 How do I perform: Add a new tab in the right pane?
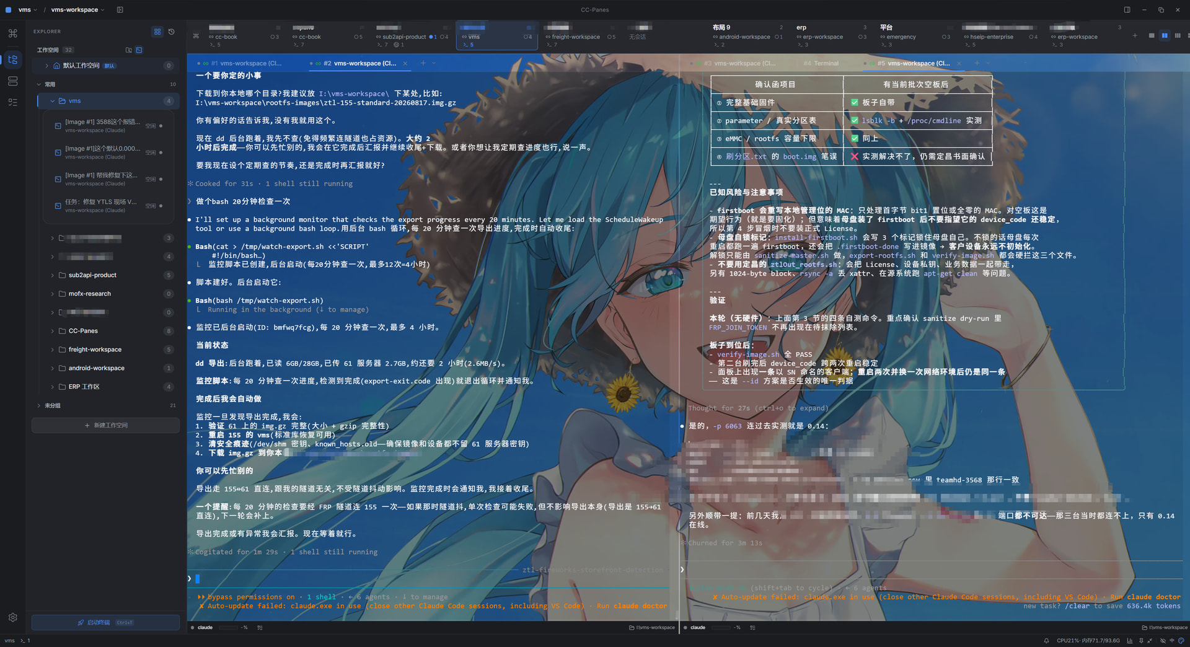coord(977,63)
